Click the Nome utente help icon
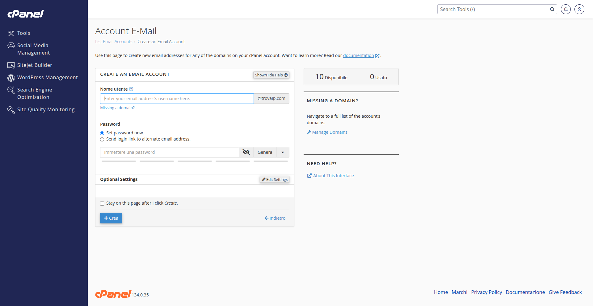The image size is (593, 306). point(131,89)
